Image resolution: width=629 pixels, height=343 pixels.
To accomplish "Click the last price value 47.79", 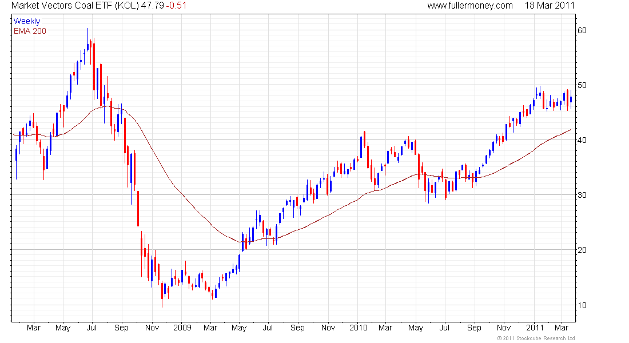I will [152, 6].
